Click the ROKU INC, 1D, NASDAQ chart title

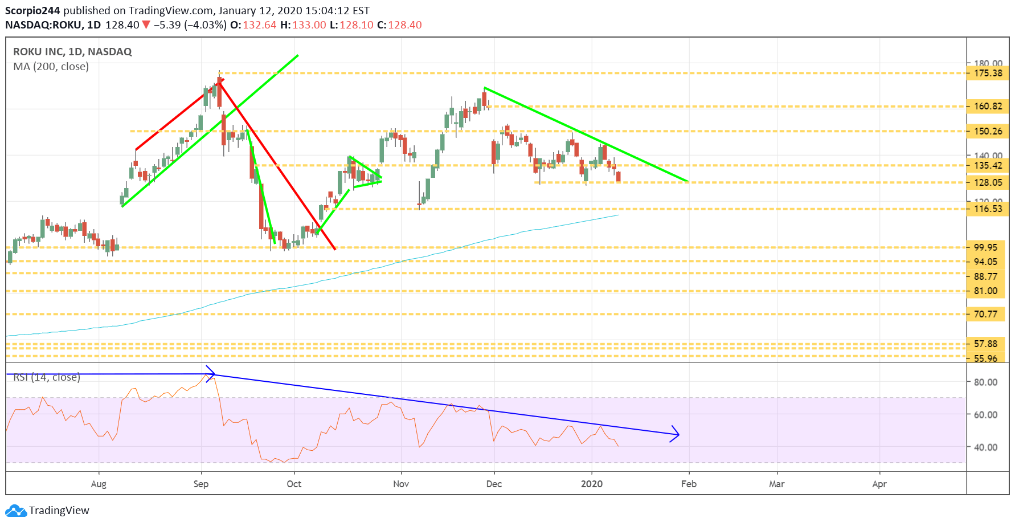(x=72, y=52)
